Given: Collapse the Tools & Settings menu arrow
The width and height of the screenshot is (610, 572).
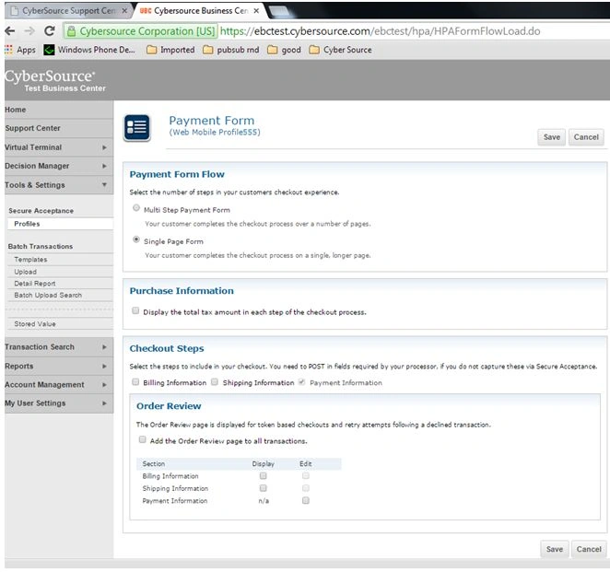Looking at the screenshot, I should point(104,185).
